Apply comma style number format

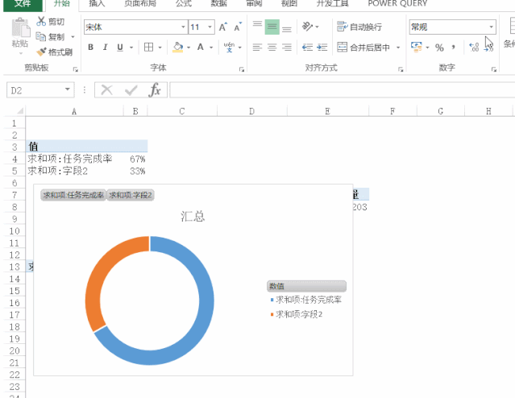[454, 48]
